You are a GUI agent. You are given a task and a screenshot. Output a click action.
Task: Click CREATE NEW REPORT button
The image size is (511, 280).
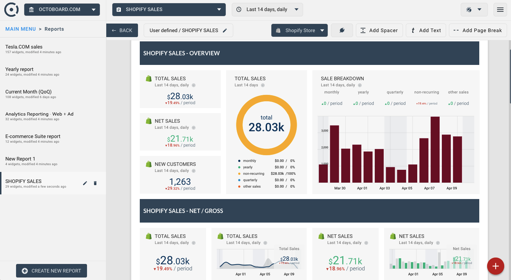51,271
